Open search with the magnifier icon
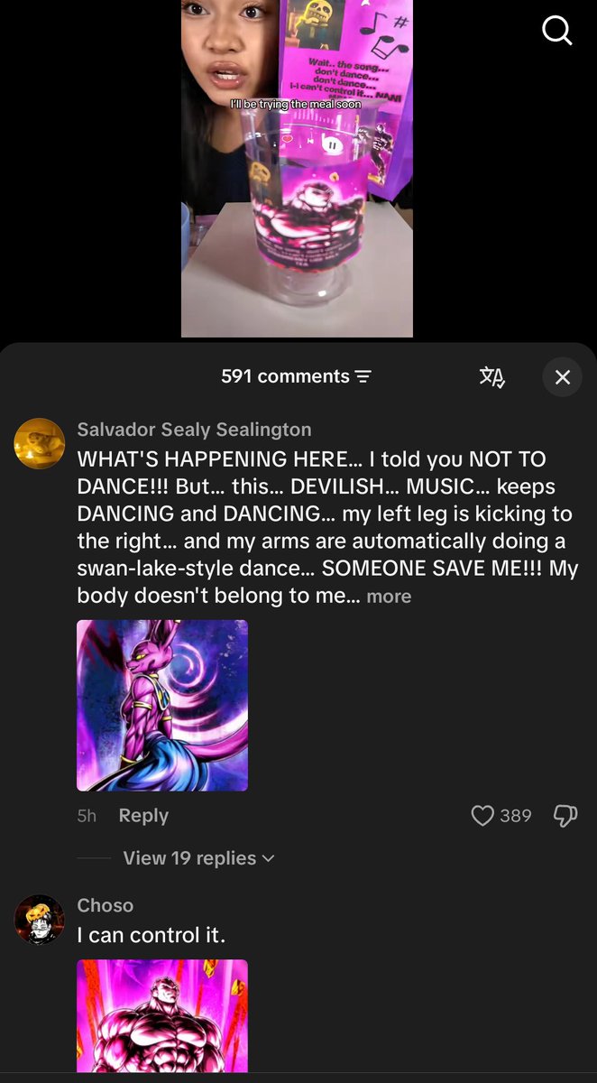The height and width of the screenshot is (1083, 597). tap(556, 31)
